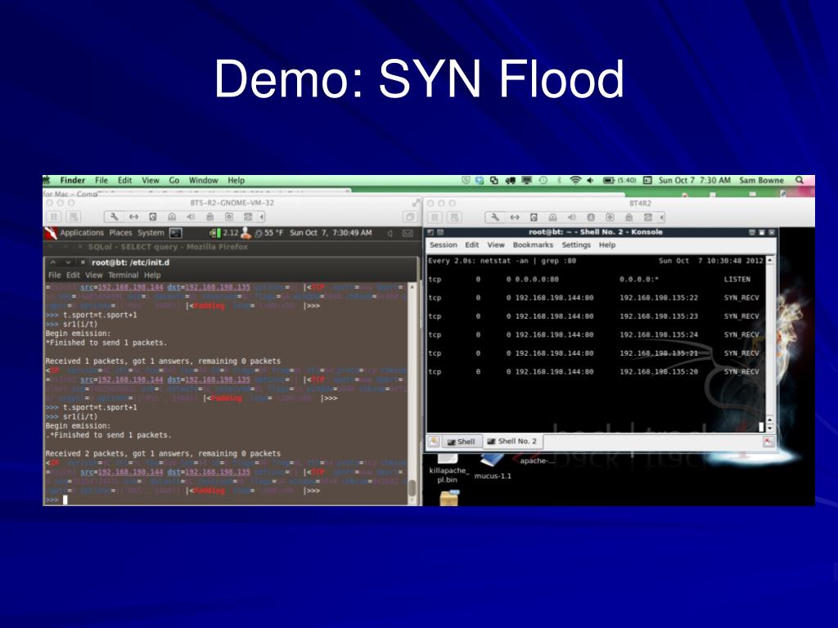Click Konsole scrollbar down arrow

(769, 428)
